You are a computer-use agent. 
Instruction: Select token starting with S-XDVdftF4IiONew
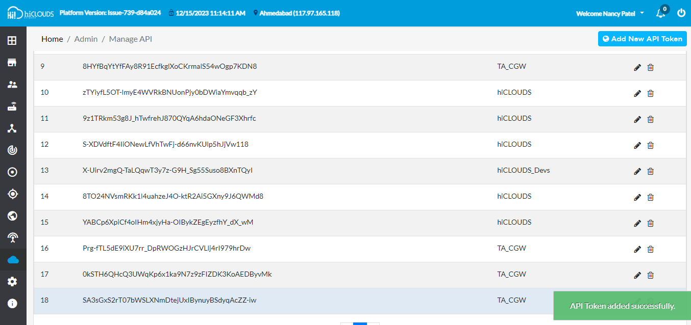point(165,144)
